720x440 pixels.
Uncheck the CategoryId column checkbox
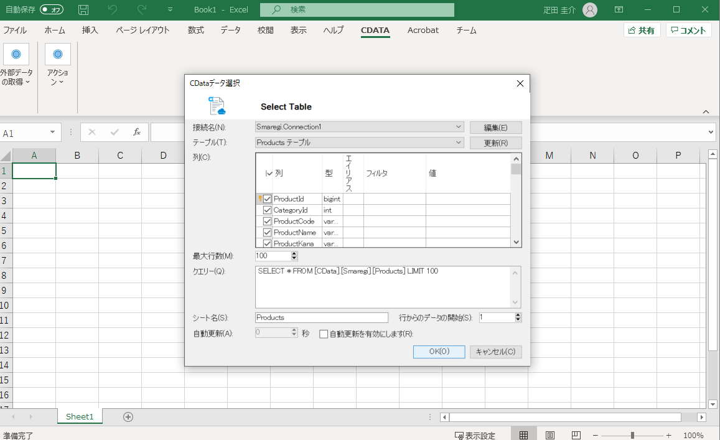(x=268, y=210)
